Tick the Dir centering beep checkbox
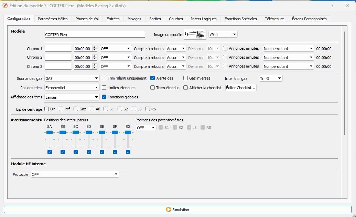This screenshot has width=356, height=217. tap(46, 109)
